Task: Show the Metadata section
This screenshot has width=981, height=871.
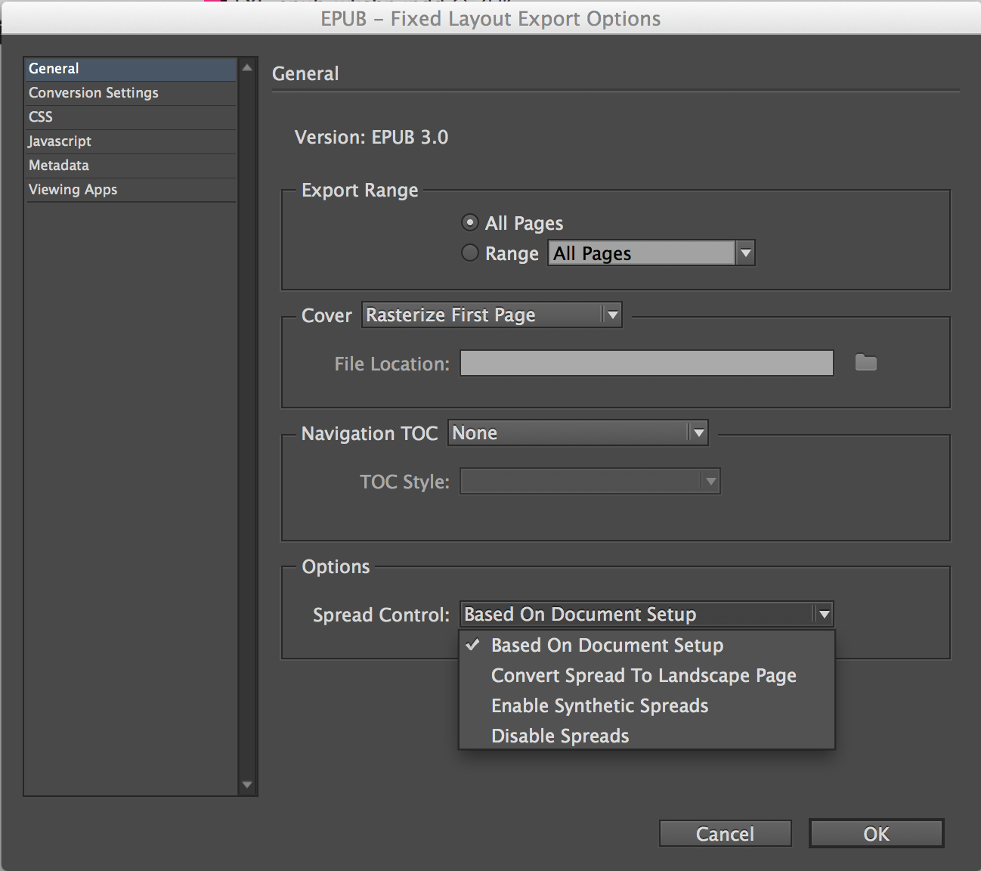Action: click(x=59, y=166)
